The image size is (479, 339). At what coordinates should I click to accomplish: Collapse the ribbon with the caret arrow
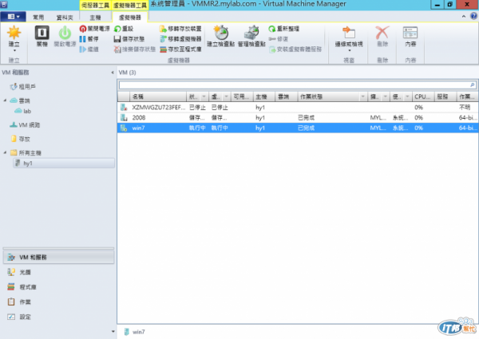point(464,17)
